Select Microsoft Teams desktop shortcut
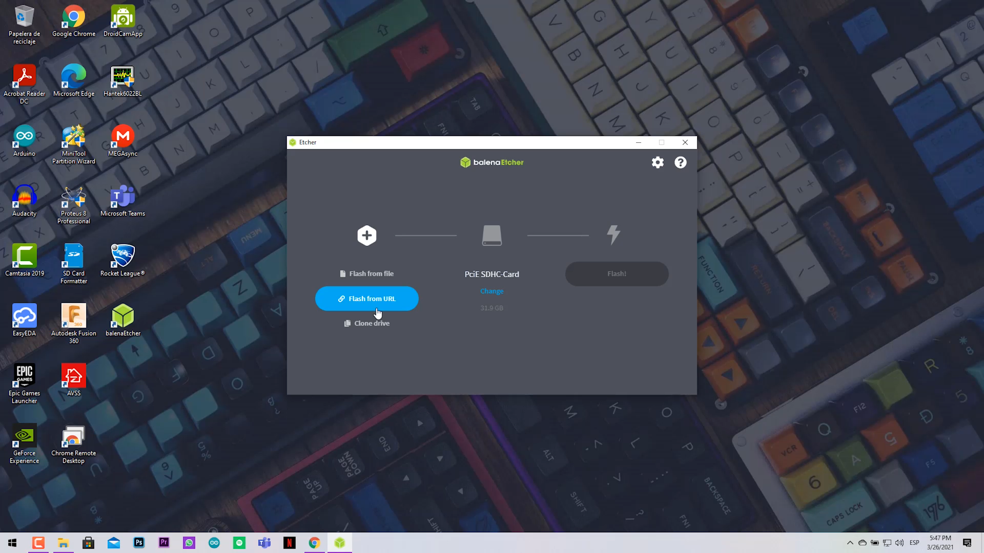Screen dimensions: 984x553 point(123,201)
